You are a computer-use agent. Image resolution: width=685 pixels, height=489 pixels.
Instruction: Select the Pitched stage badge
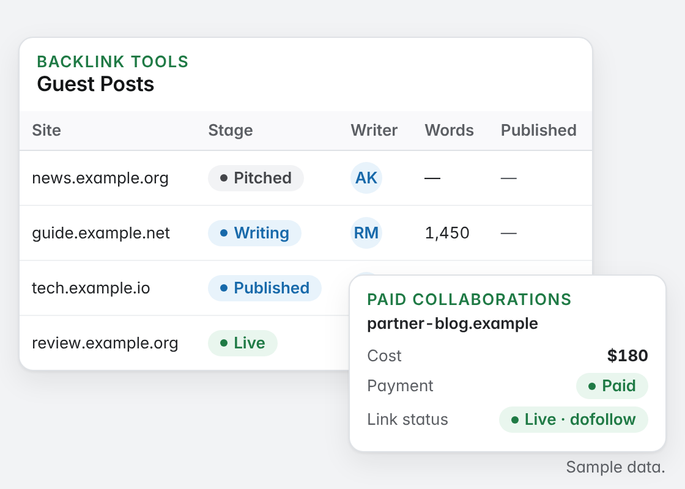[x=256, y=178]
